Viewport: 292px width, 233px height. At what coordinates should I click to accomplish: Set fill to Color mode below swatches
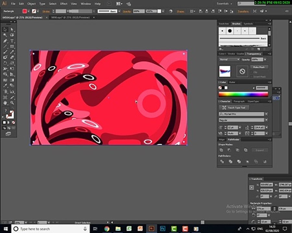[4, 122]
